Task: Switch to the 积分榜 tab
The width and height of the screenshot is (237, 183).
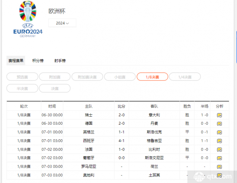Action: coord(38,61)
